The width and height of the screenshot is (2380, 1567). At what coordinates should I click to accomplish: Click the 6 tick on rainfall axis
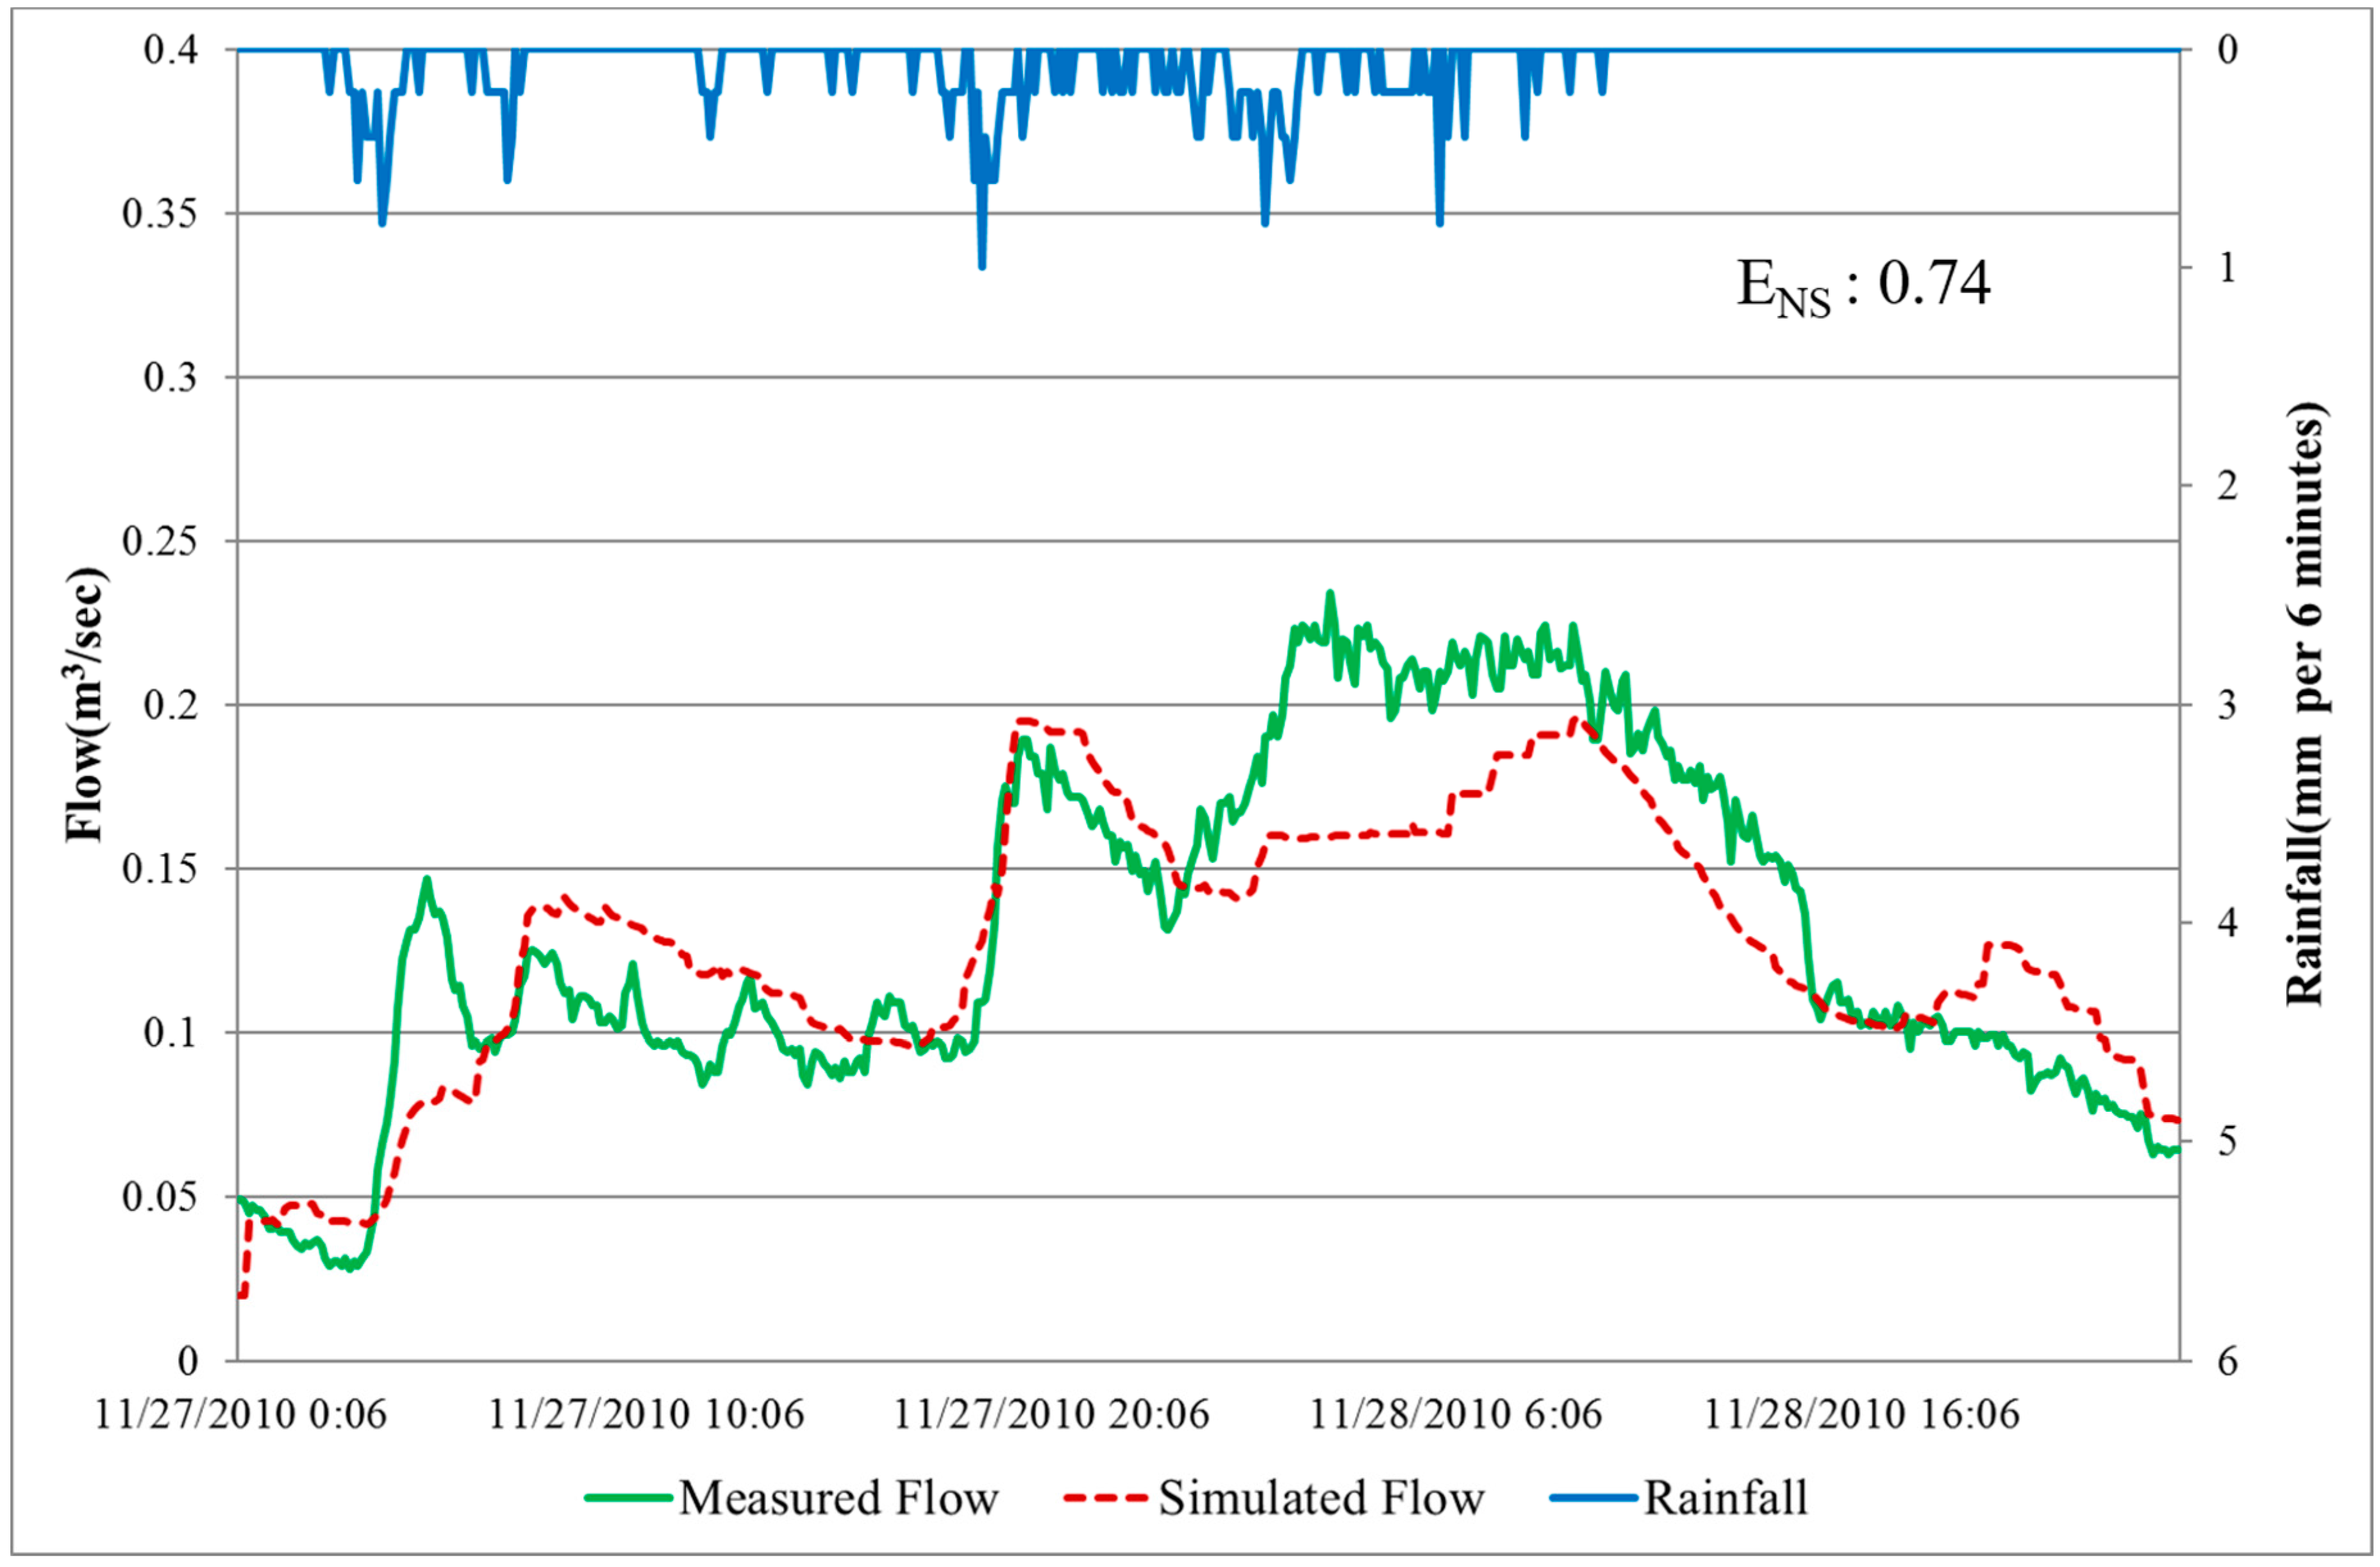pos(2227,1361)
